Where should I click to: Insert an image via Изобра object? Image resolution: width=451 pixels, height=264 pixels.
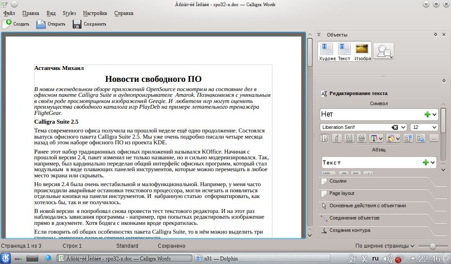(362, 52)
